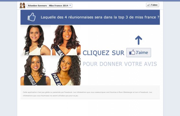Click the POUR DONNER VOTRE AVIS text
180x116 pixels.
pos(120,64)
